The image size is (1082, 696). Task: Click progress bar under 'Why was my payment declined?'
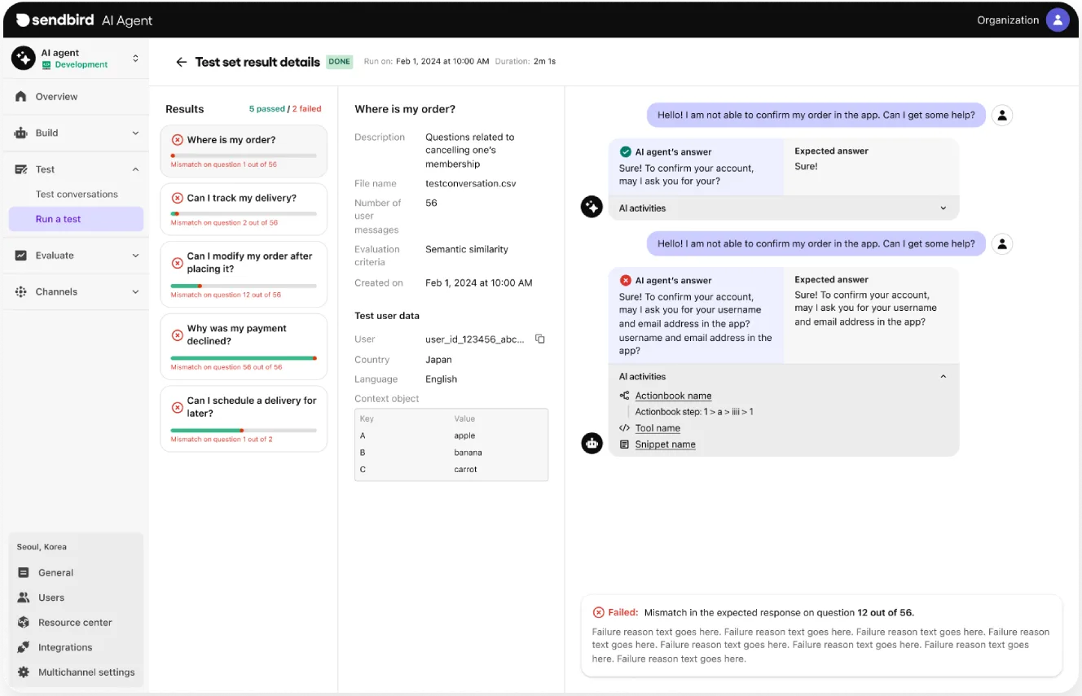[x=244, y=358]
